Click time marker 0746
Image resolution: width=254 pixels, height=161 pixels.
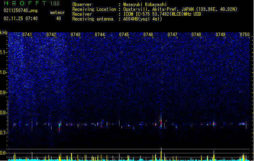pos(148,35)
